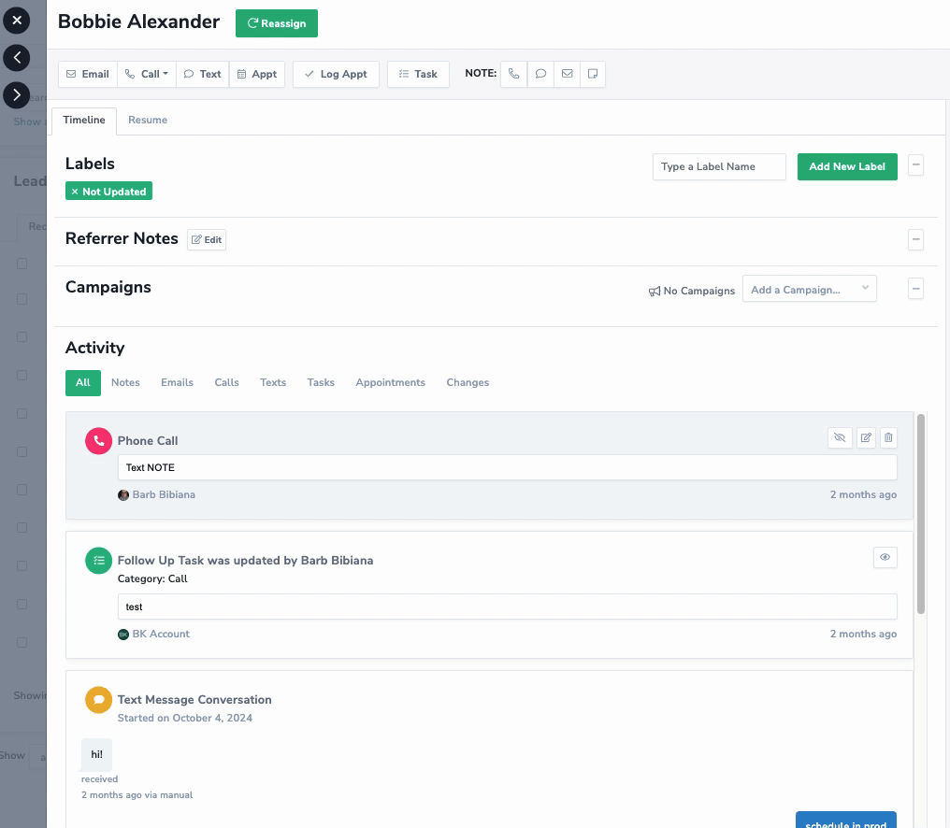Go to next lead with right arrow
This screenshot has width=950, height=828.
tap(16, 94)
